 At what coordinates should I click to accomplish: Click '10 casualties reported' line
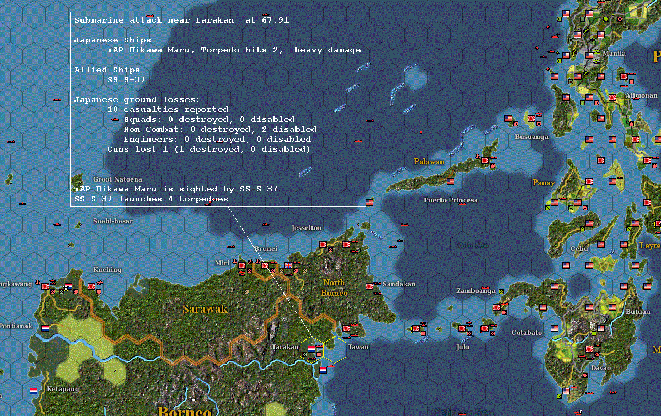[168, 109]
